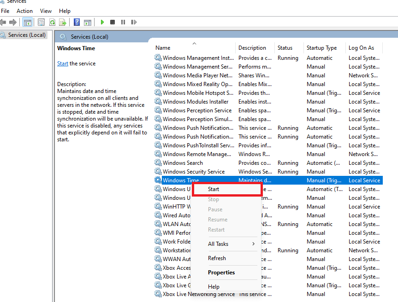The width and height of the screenshot is (398, 302).
Task: Click the blue Help question mark icon
Action: [77, 22]
